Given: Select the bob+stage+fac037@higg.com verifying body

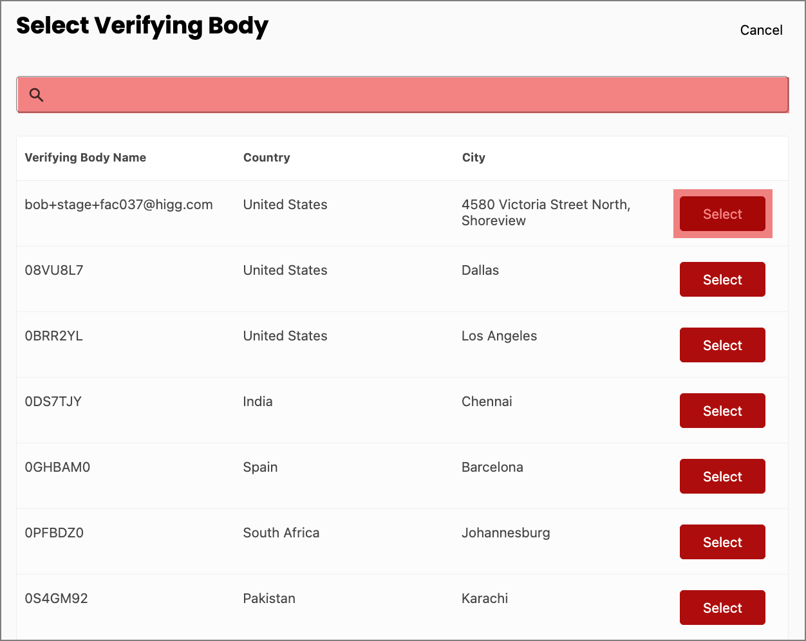Looking at the screenshot, I should tap(722, 214).
